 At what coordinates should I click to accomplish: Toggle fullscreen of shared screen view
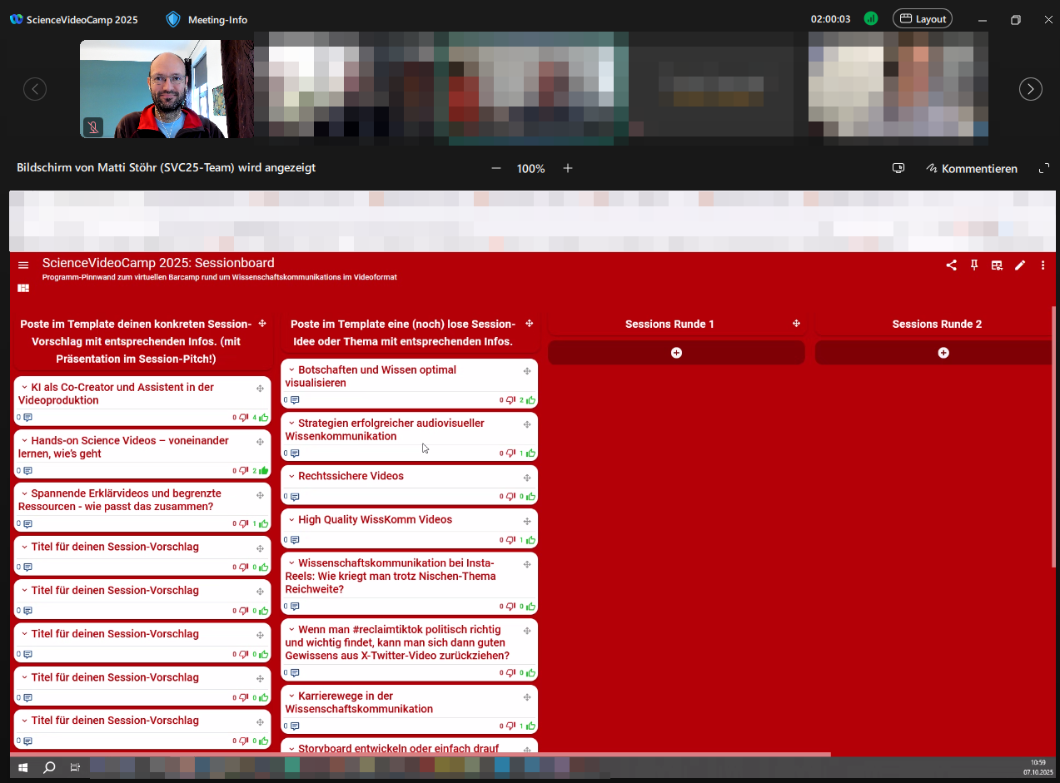[1044, 168]
